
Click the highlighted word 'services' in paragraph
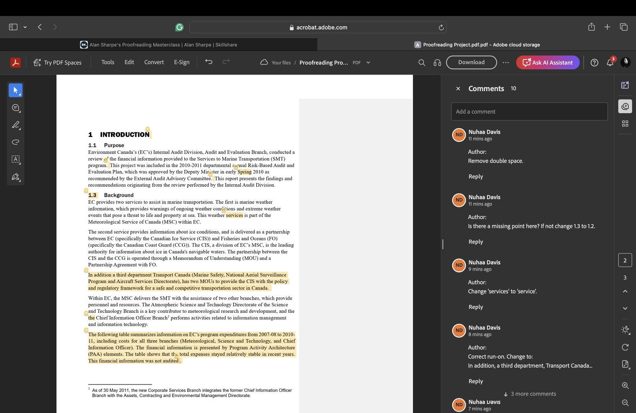[x=234, y=215]
